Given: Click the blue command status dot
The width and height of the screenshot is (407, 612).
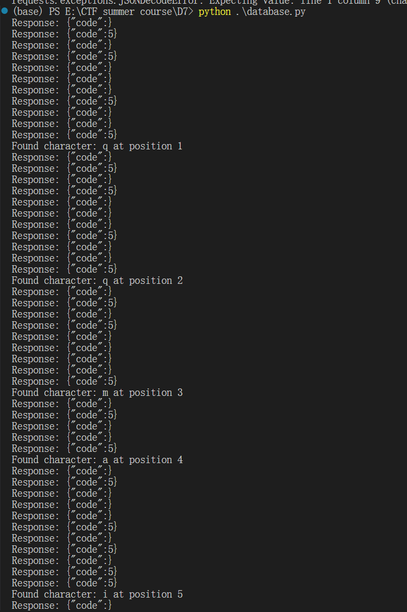Looking at the screenshot, I should [5, 11].
